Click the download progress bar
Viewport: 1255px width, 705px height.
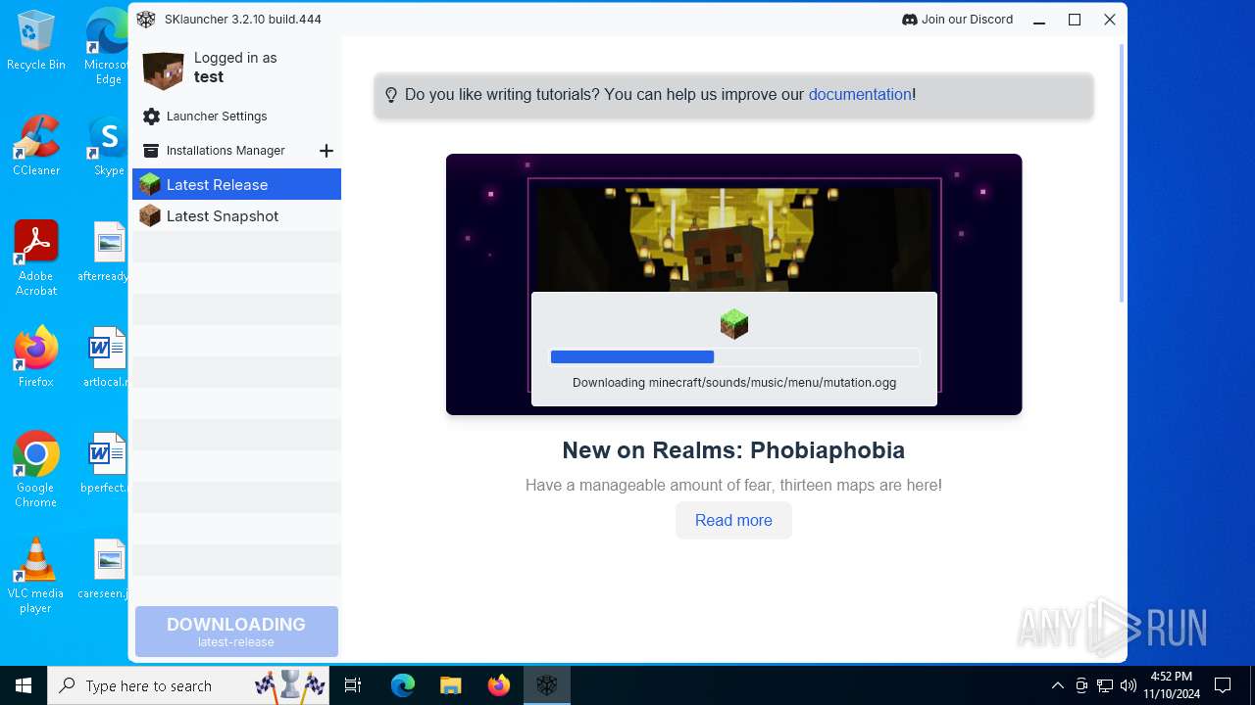734,357
